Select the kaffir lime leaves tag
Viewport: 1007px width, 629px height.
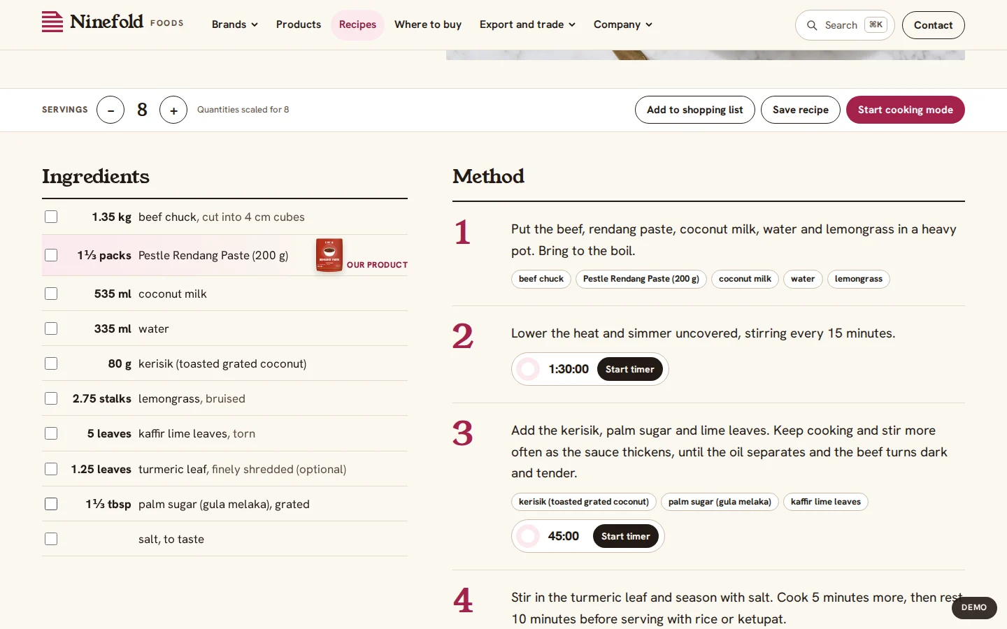point(825,502)
